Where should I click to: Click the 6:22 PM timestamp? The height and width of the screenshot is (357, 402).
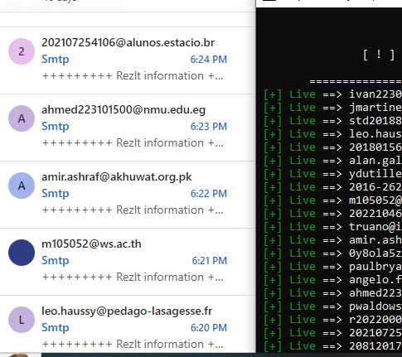pyautogui.click(x=209, y=194)
